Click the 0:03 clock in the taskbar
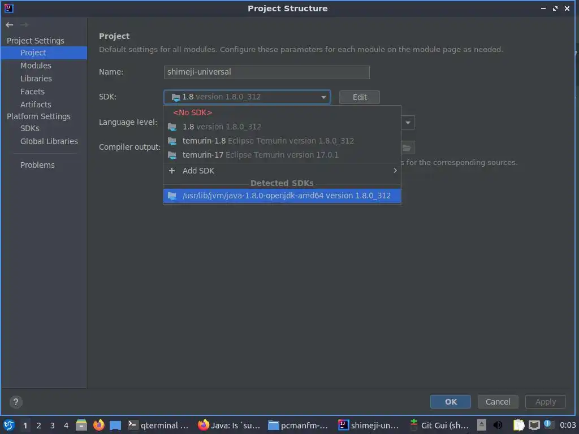The height and width of the screenshot is (434, 579). [568, 425]
